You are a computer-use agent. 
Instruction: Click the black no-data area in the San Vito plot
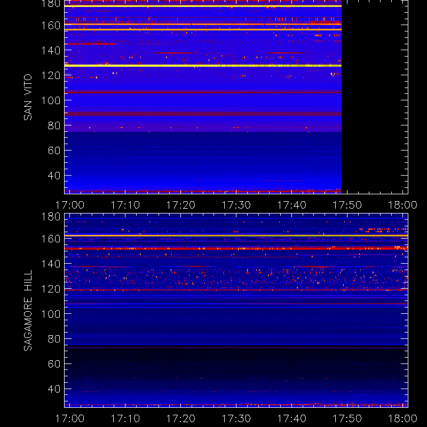point(375,97)
